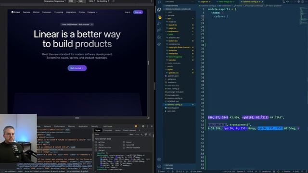Collapse the components folder in Explorer
Screen dimensions: 308x173
pos(173,31)
